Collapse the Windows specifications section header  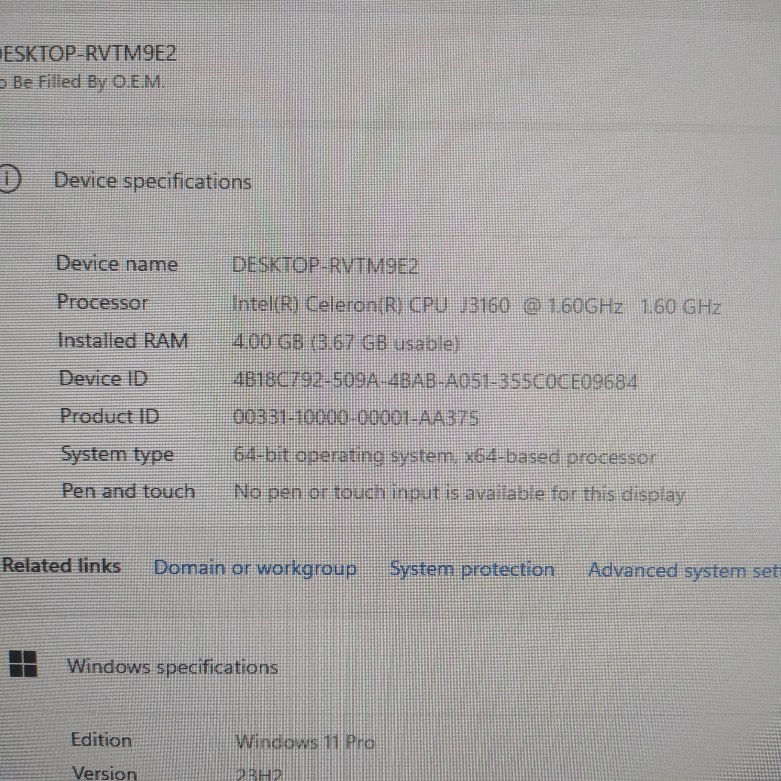173,667
